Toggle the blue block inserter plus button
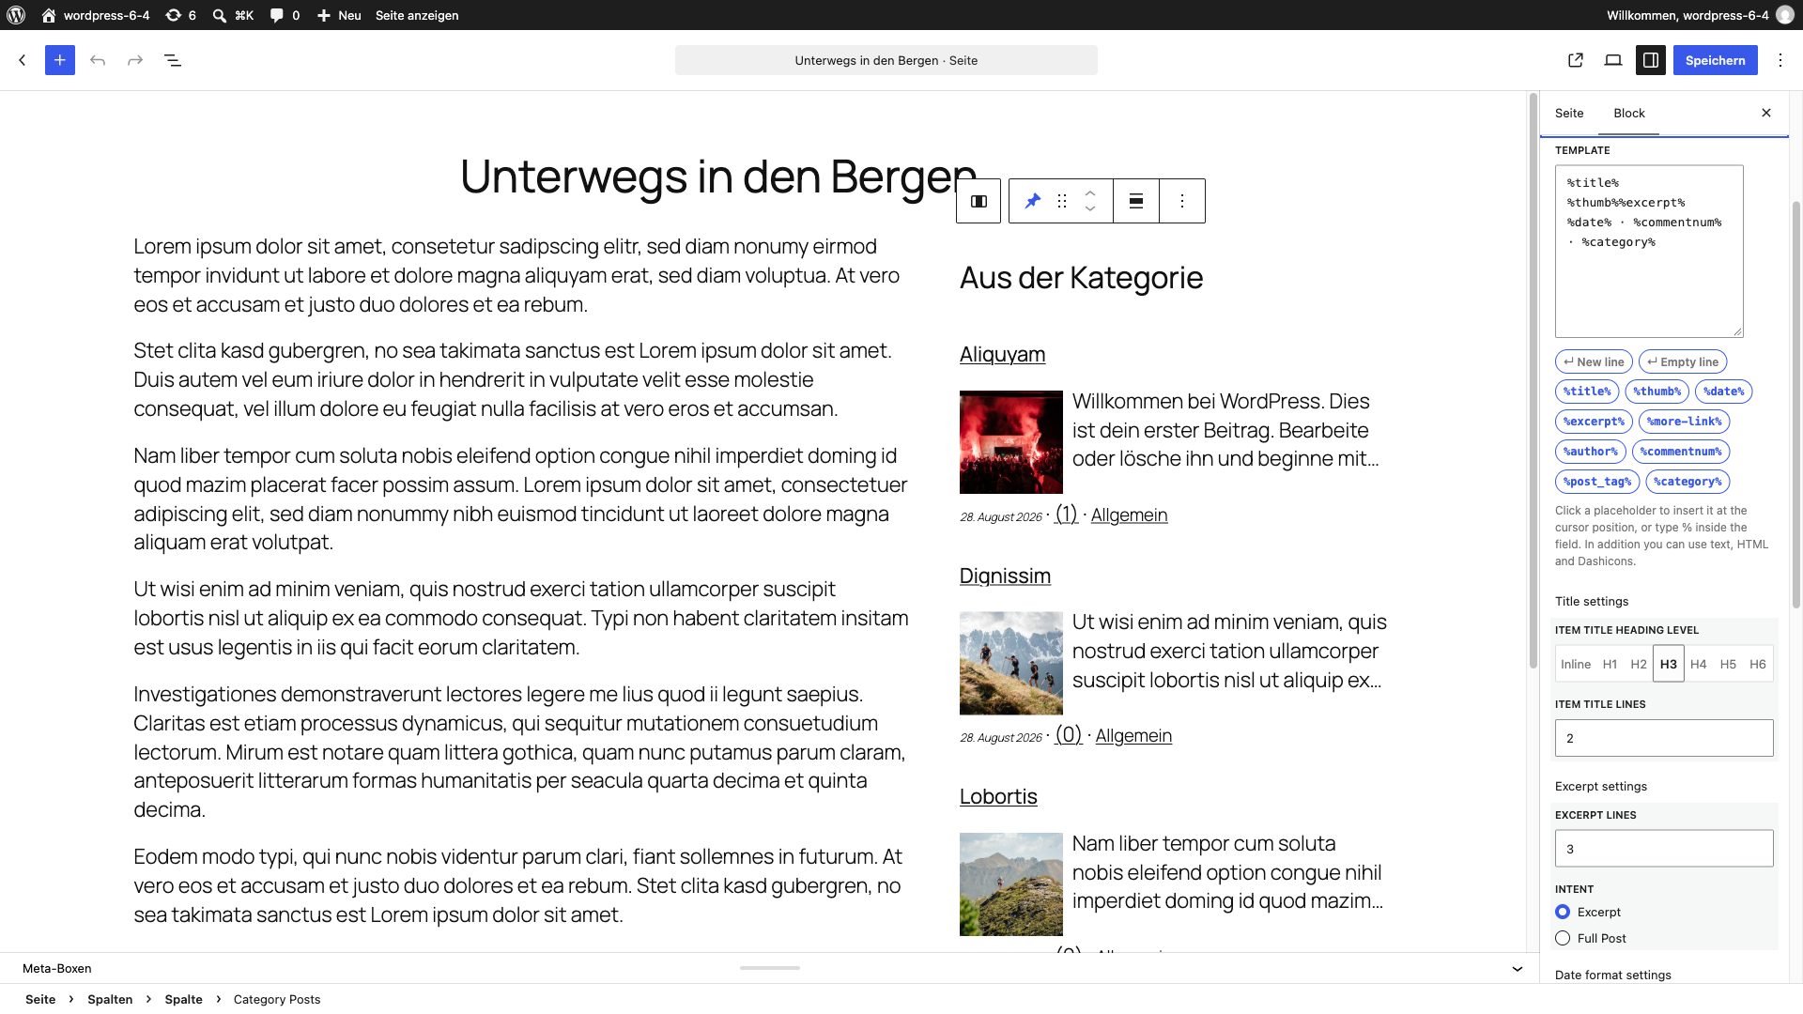Screen dimensions: 1803x1014 point(60,60)
